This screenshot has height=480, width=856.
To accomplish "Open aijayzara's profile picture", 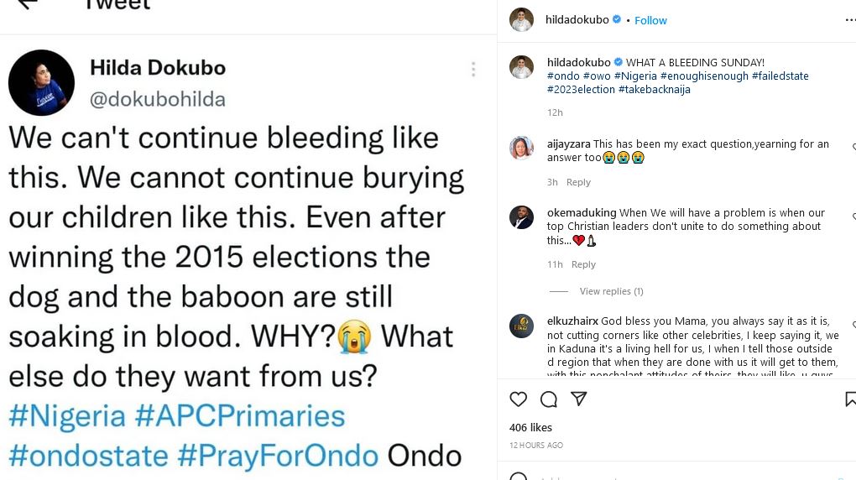I will (521, 148).
